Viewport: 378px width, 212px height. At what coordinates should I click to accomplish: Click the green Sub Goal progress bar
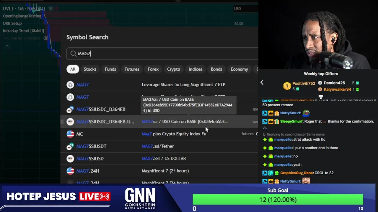[x=278, y=200]
